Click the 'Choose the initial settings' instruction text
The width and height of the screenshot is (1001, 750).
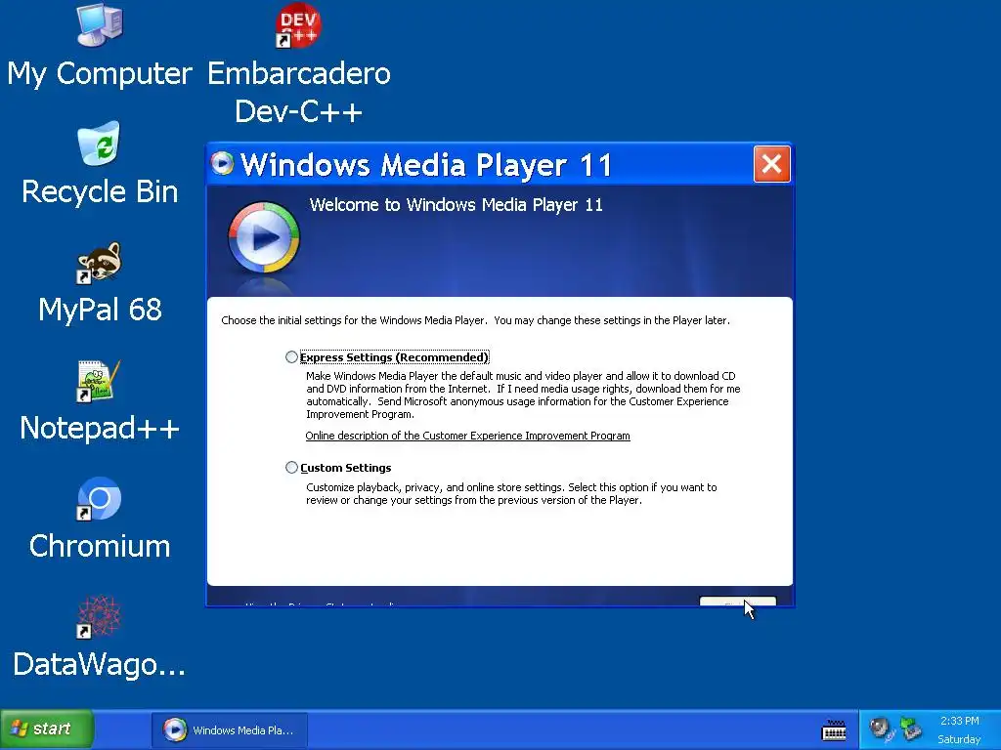click(x=475, y=320)
